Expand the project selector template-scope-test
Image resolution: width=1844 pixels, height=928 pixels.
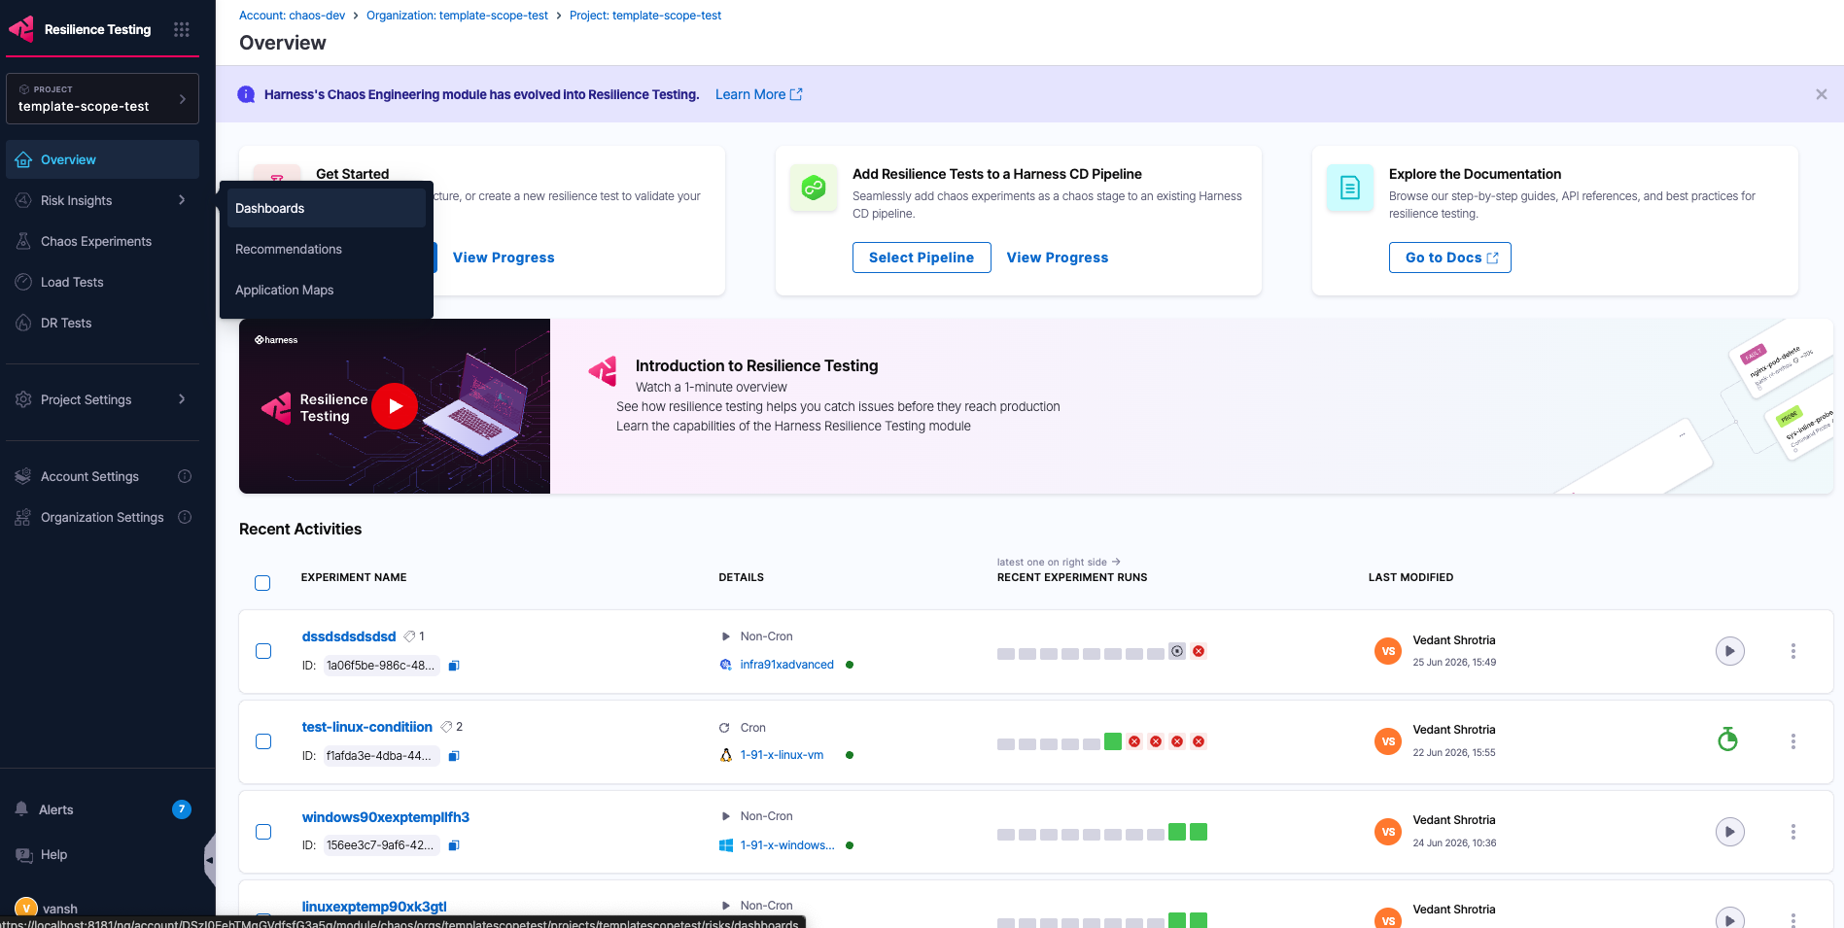(102, 99)
